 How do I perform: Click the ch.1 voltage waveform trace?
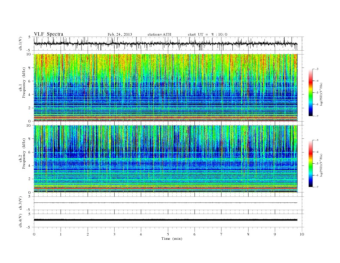[x=165, y=43]
